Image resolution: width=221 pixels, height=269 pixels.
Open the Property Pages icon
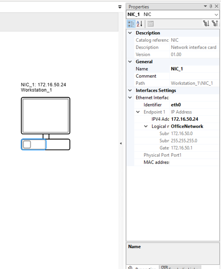[x=151, y=24]
